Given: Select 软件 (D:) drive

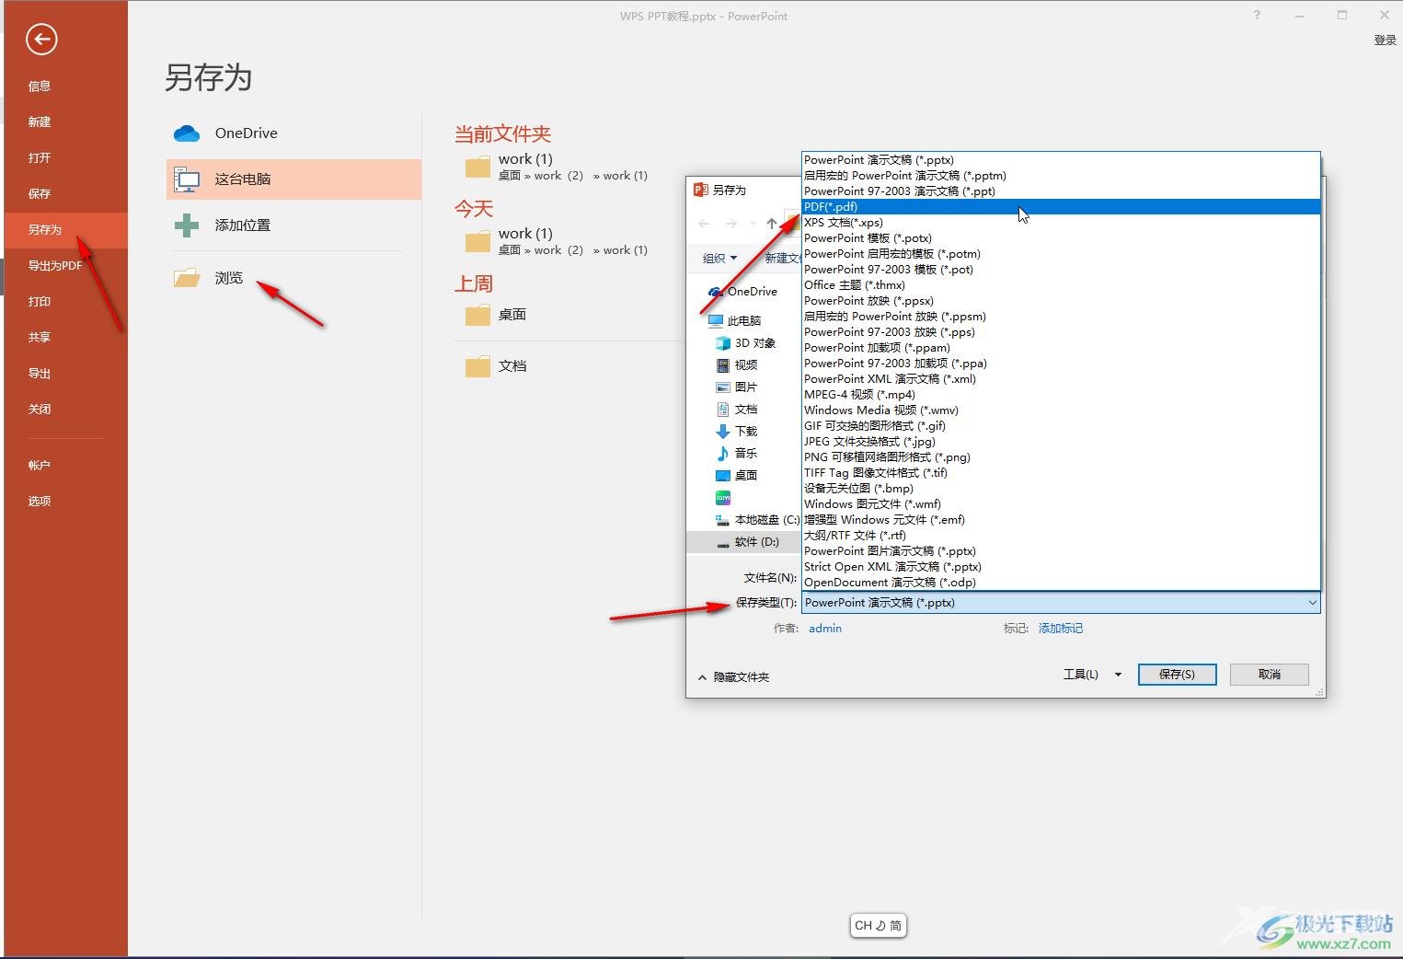Looking at the screenshot, I should [x=747, y=542].
